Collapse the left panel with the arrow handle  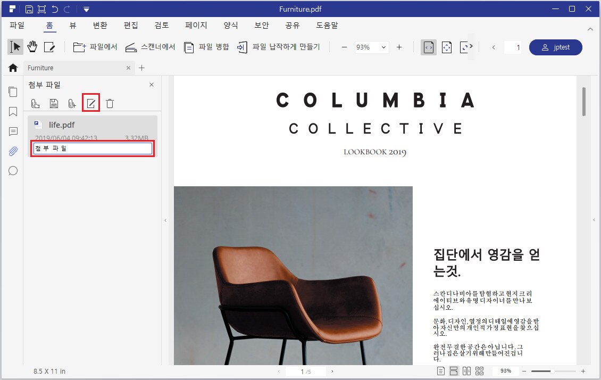165,220
